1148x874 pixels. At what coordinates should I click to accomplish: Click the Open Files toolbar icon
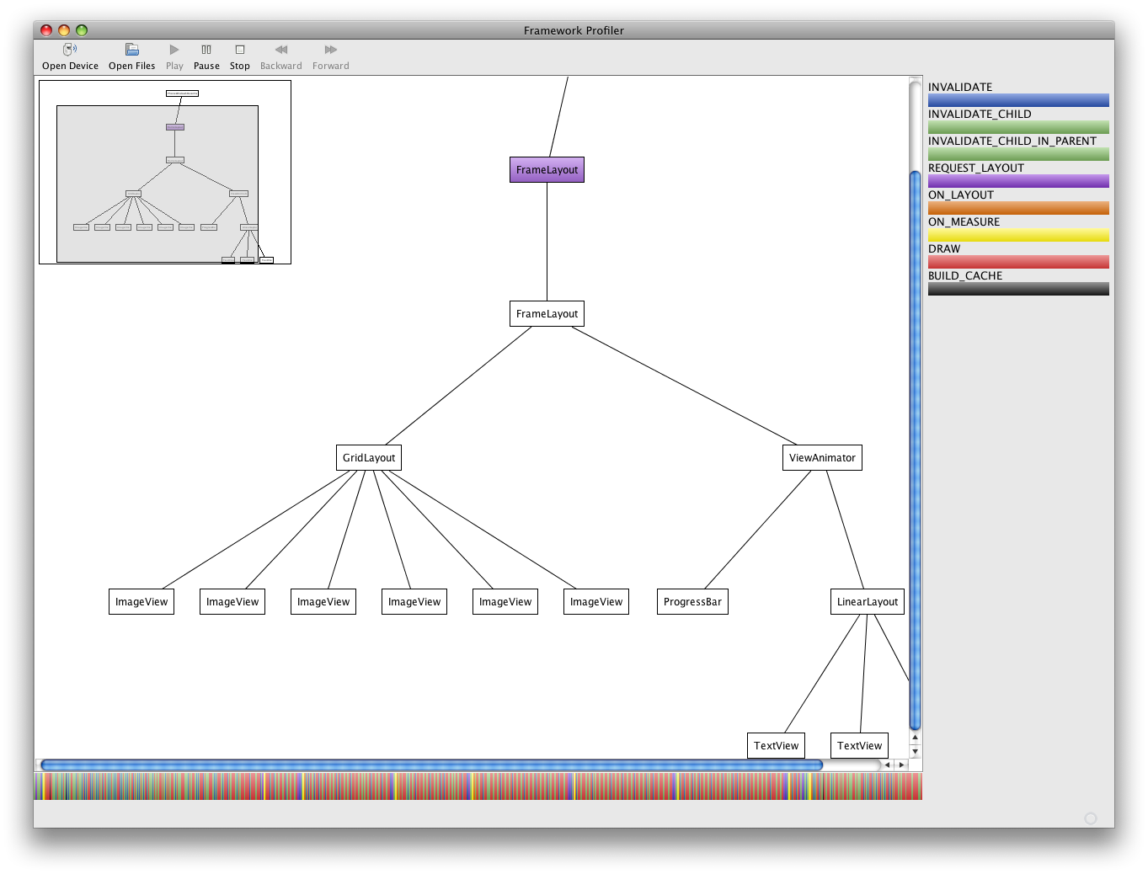pos(131,50)
